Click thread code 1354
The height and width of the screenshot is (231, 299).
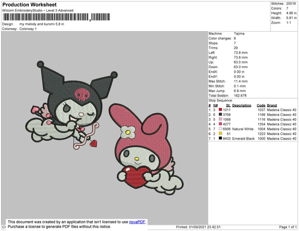click(262, 124)
